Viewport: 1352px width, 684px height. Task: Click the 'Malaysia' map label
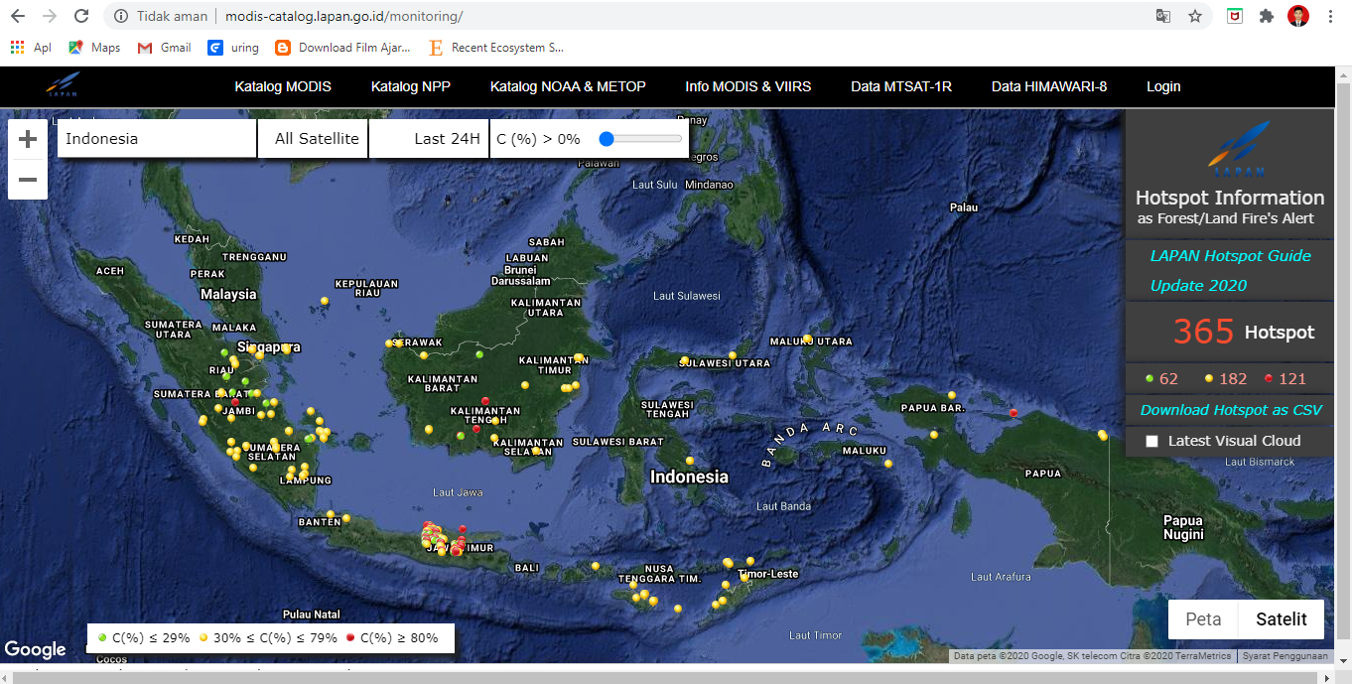[228, 294]
